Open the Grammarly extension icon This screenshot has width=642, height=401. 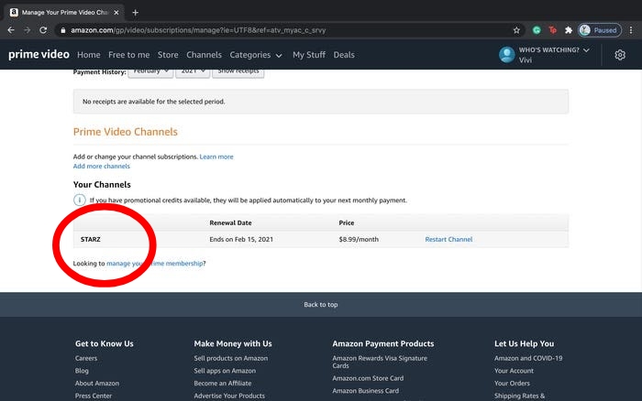point(537,30)
